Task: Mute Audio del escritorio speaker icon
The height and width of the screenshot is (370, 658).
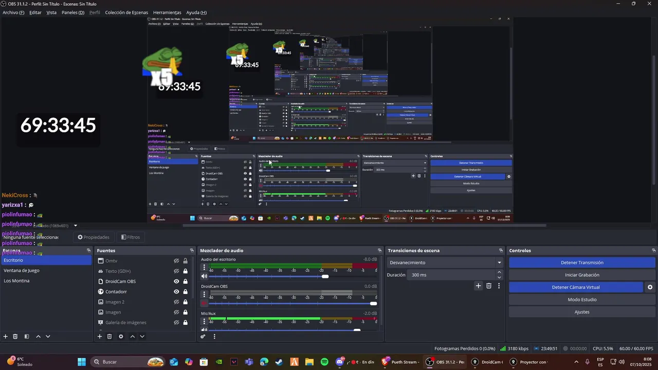Action: pos(204,276)
